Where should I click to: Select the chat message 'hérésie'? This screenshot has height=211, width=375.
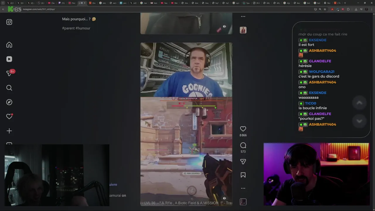(305, 66)
